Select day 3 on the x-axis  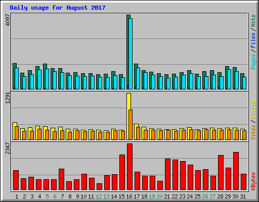click(32, 196)
